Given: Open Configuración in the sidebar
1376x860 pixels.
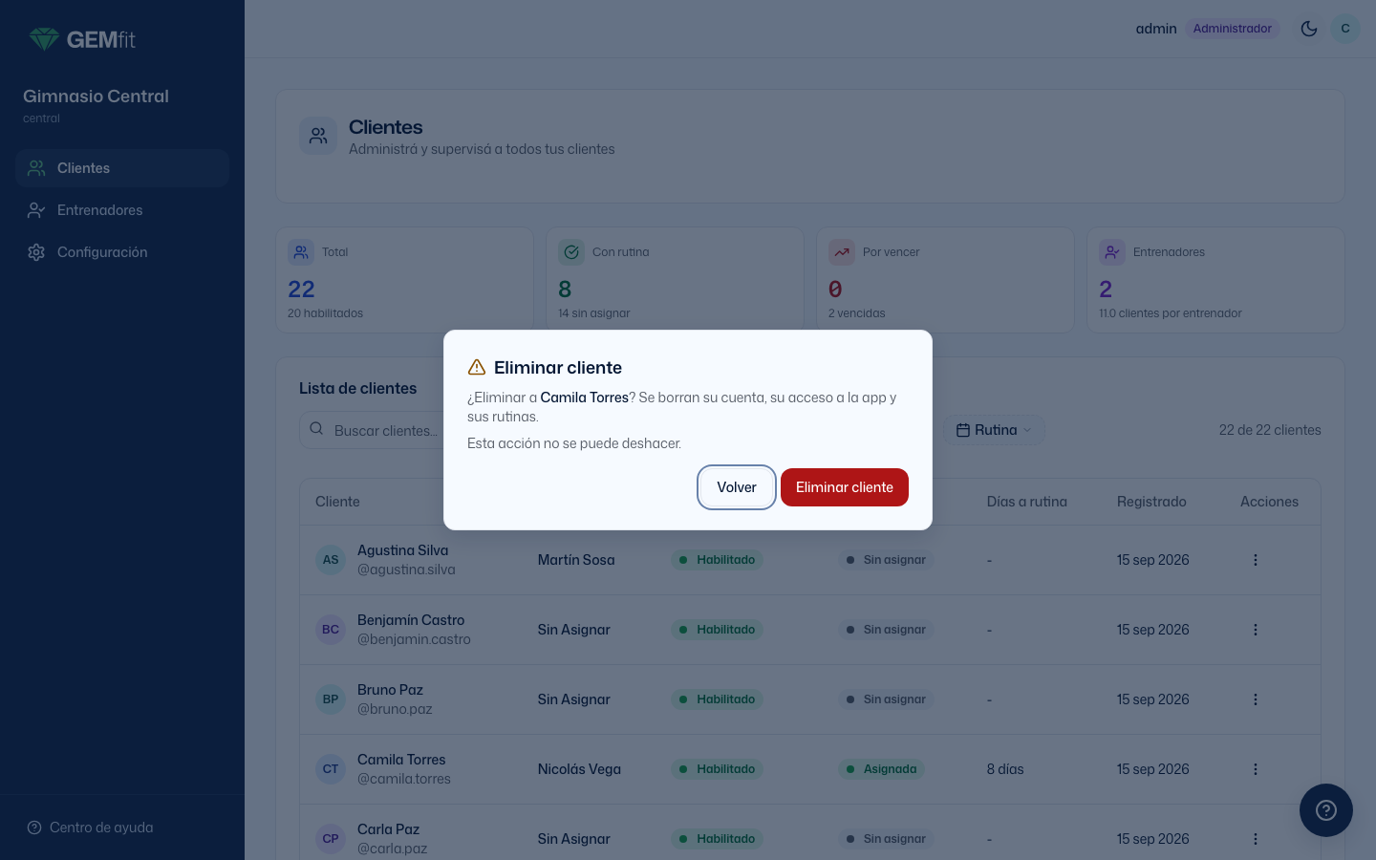Looking at the screenshot, I should point(122,252).
